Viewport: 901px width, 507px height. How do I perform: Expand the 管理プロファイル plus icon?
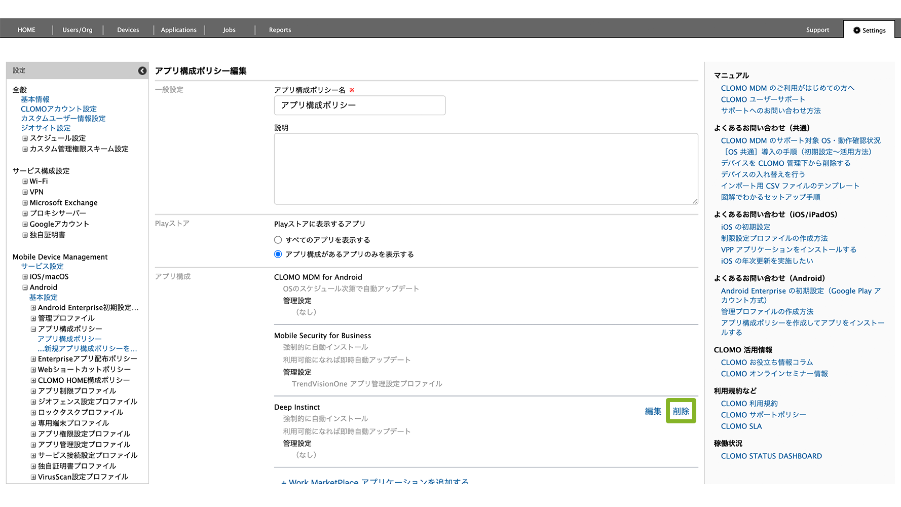point(33,318)
